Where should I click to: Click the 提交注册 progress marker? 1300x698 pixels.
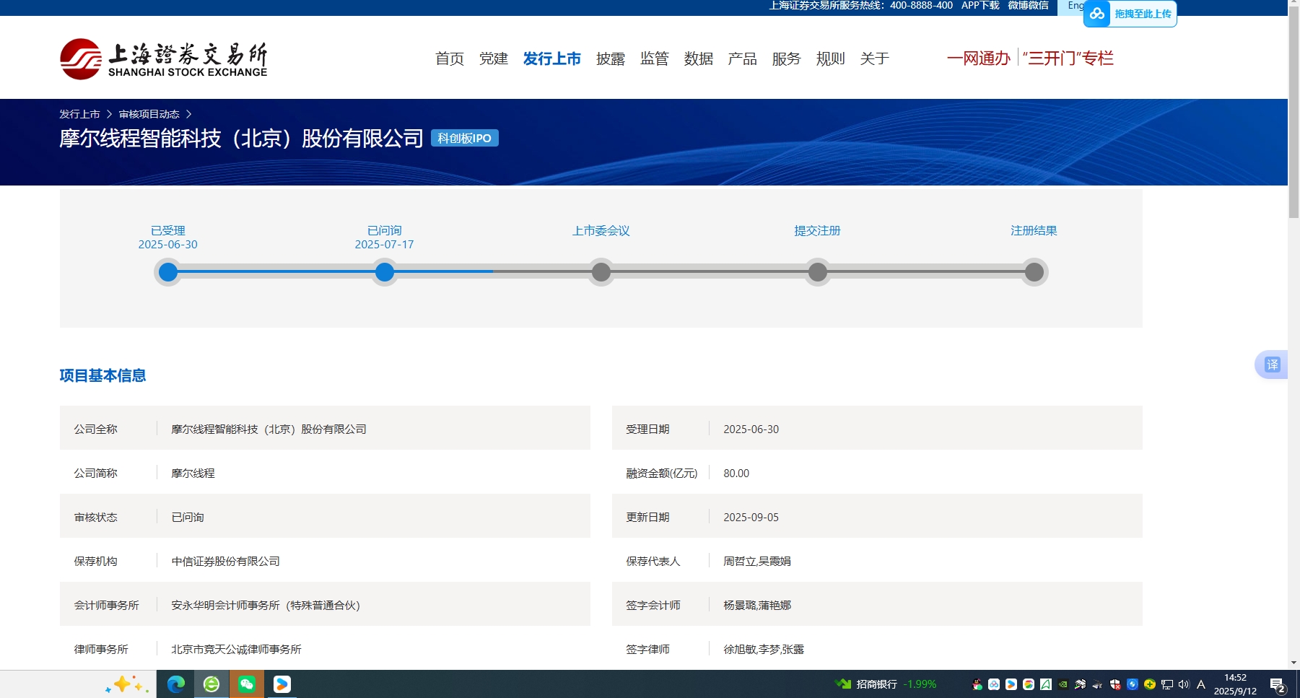click(818, 272)
